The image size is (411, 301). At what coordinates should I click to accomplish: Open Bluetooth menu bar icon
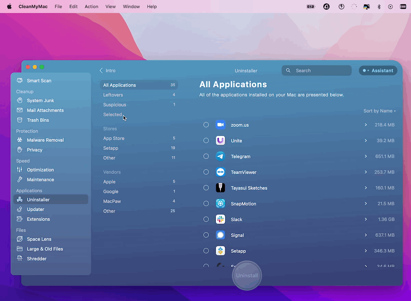379,7
